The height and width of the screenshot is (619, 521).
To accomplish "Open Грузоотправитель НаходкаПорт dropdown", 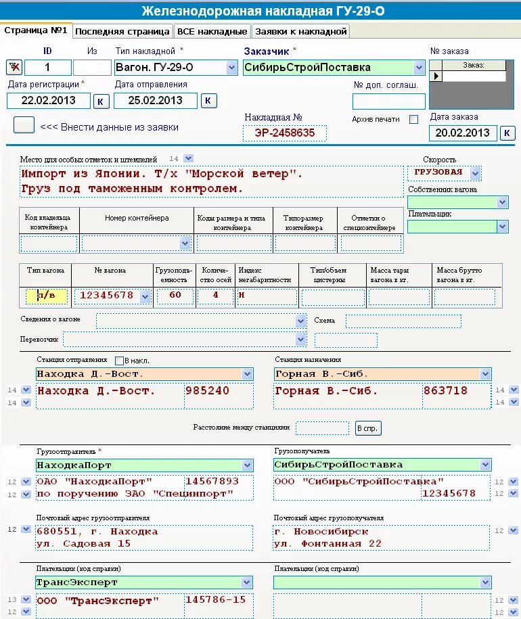I will tap(247, 465).
